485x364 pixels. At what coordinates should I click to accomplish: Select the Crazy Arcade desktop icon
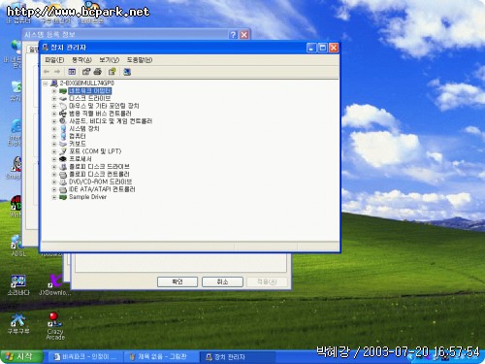[x=54, y=319]
